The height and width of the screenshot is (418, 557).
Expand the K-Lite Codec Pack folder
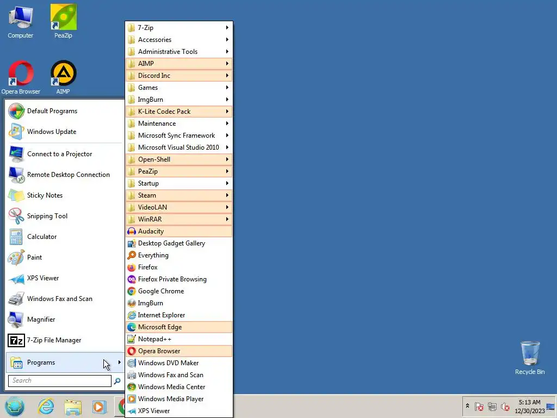(179, 112)
